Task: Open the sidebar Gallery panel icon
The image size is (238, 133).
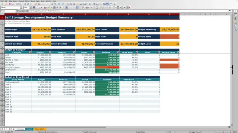Action: [236, 22]
